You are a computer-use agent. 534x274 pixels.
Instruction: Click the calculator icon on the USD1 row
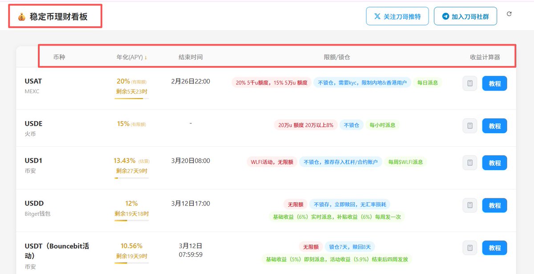pos(469,163)
